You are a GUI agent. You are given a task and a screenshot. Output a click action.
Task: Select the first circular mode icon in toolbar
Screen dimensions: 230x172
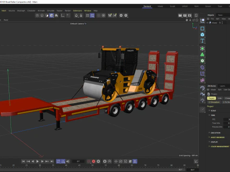tap(37, 15)
